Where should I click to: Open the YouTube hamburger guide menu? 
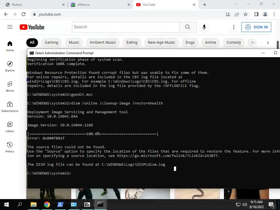pos(10,27)
